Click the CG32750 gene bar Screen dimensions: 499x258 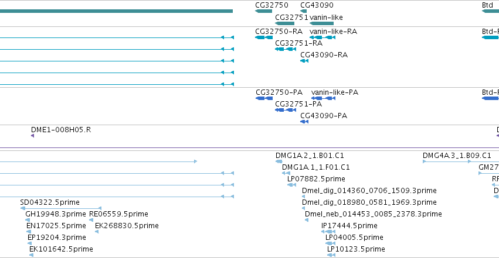click(x=263, y=11)
